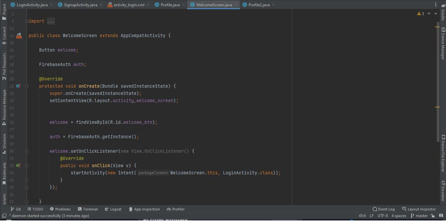Close the activity_login.xml tab

(149, 5)
